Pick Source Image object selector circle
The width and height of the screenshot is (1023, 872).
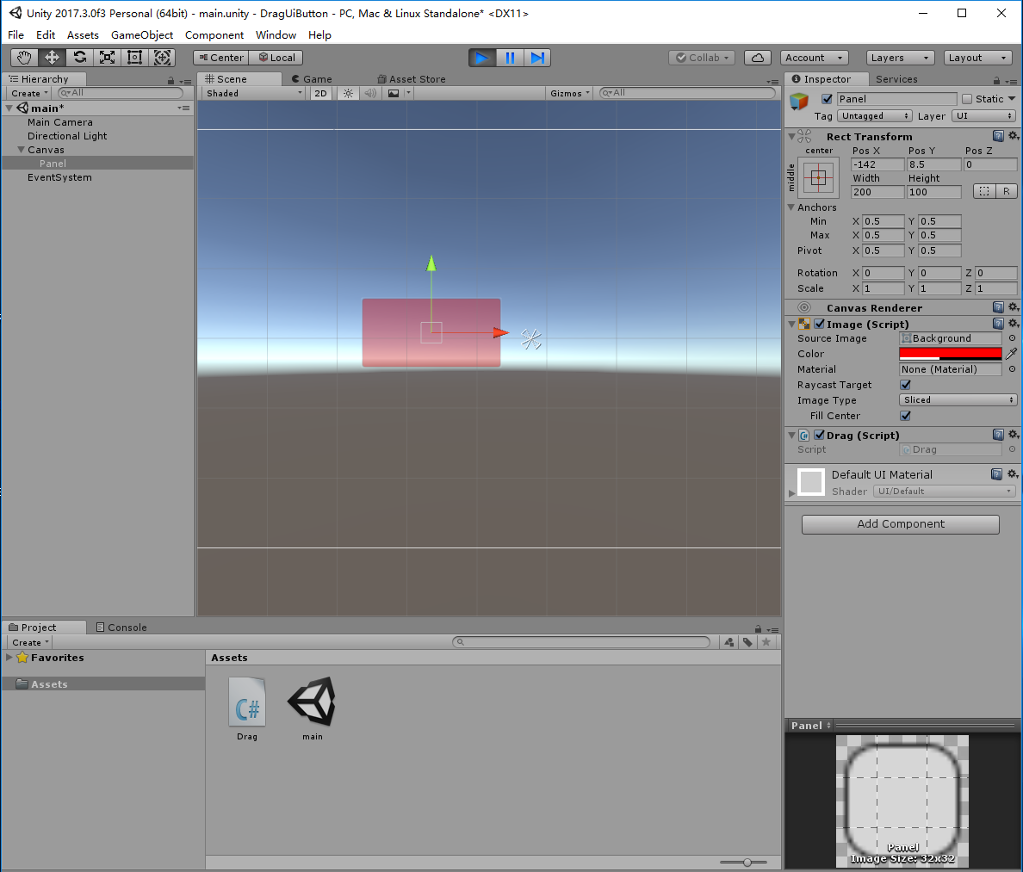tap(1012, 337)
